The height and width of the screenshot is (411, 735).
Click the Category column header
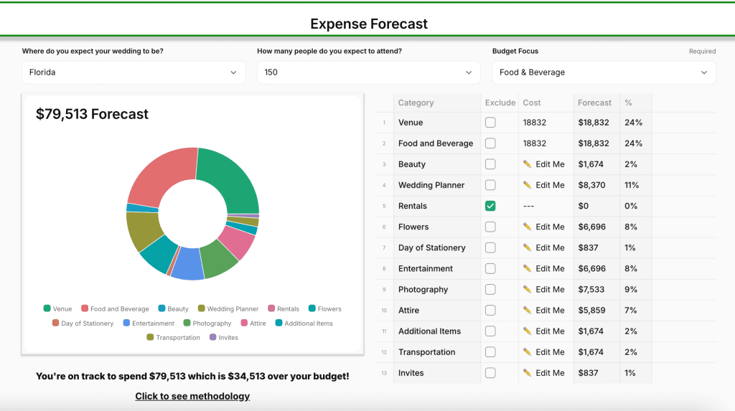(x=416, y=103)
